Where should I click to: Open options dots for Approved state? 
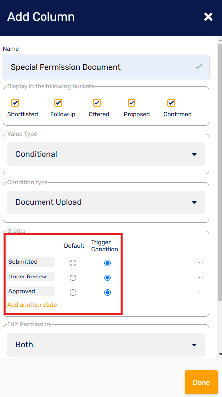click(x=201, y=292)
